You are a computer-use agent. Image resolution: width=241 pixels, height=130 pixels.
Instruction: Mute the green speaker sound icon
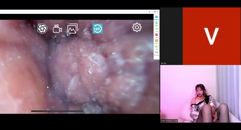(x=156, y=47)
